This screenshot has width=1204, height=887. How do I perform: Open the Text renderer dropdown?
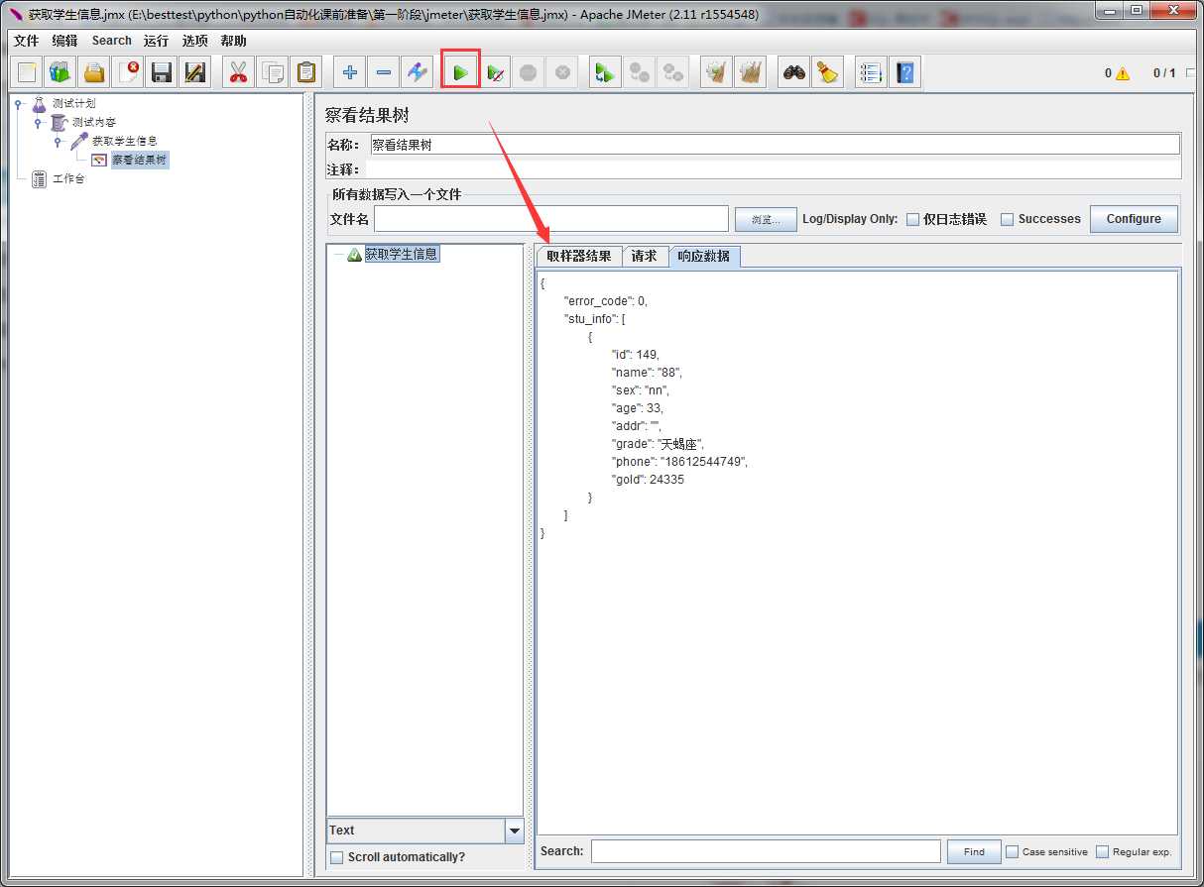[x=514, y=831]
